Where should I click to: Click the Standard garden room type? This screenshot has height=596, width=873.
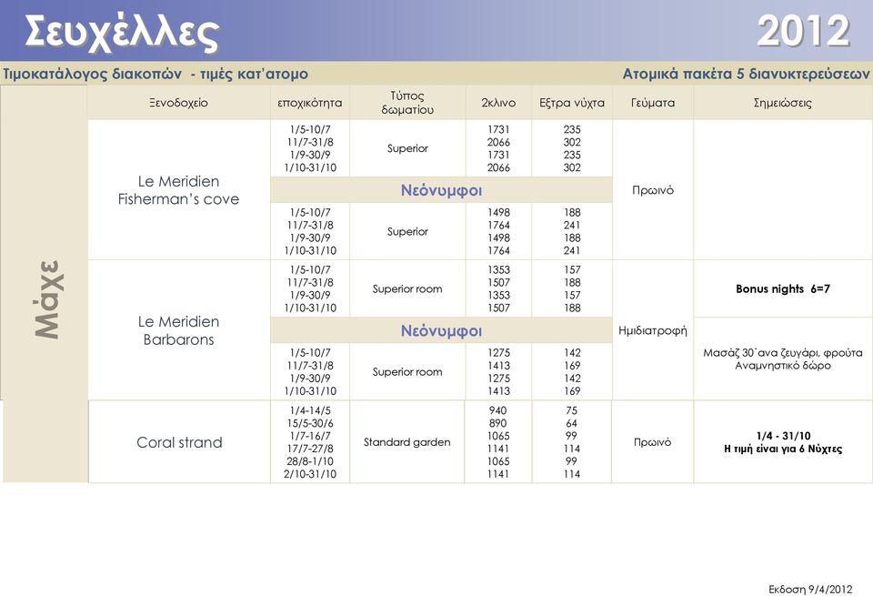(x=407, y=441)
